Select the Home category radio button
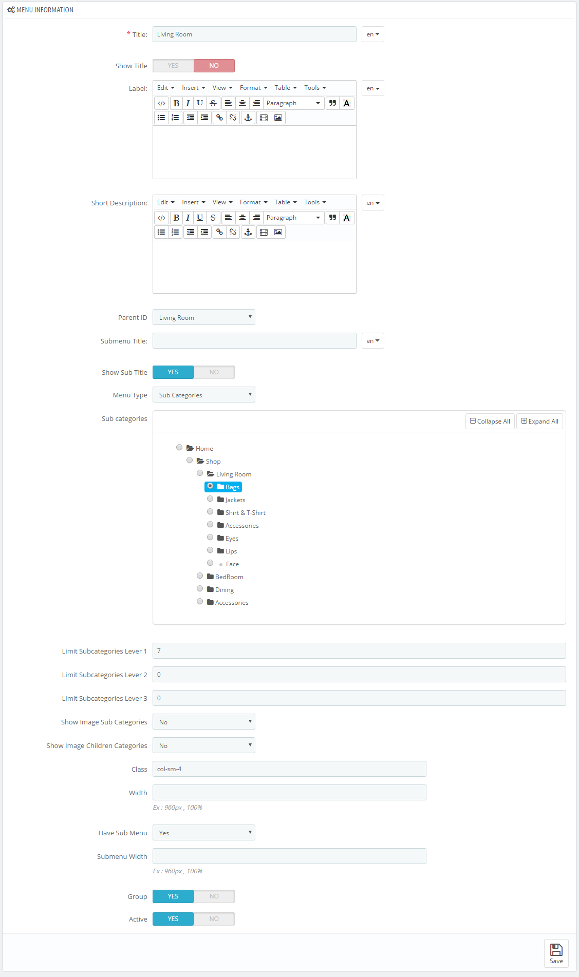The width and height of the screenshot is (579, 977). point(179,447)
